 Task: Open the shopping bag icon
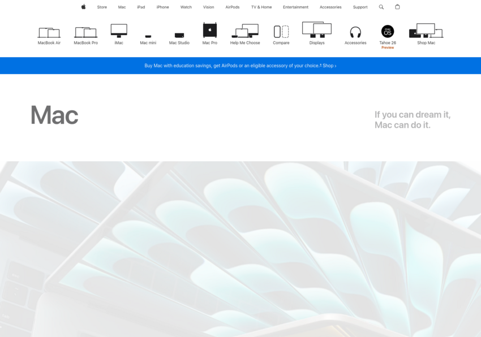397,7
